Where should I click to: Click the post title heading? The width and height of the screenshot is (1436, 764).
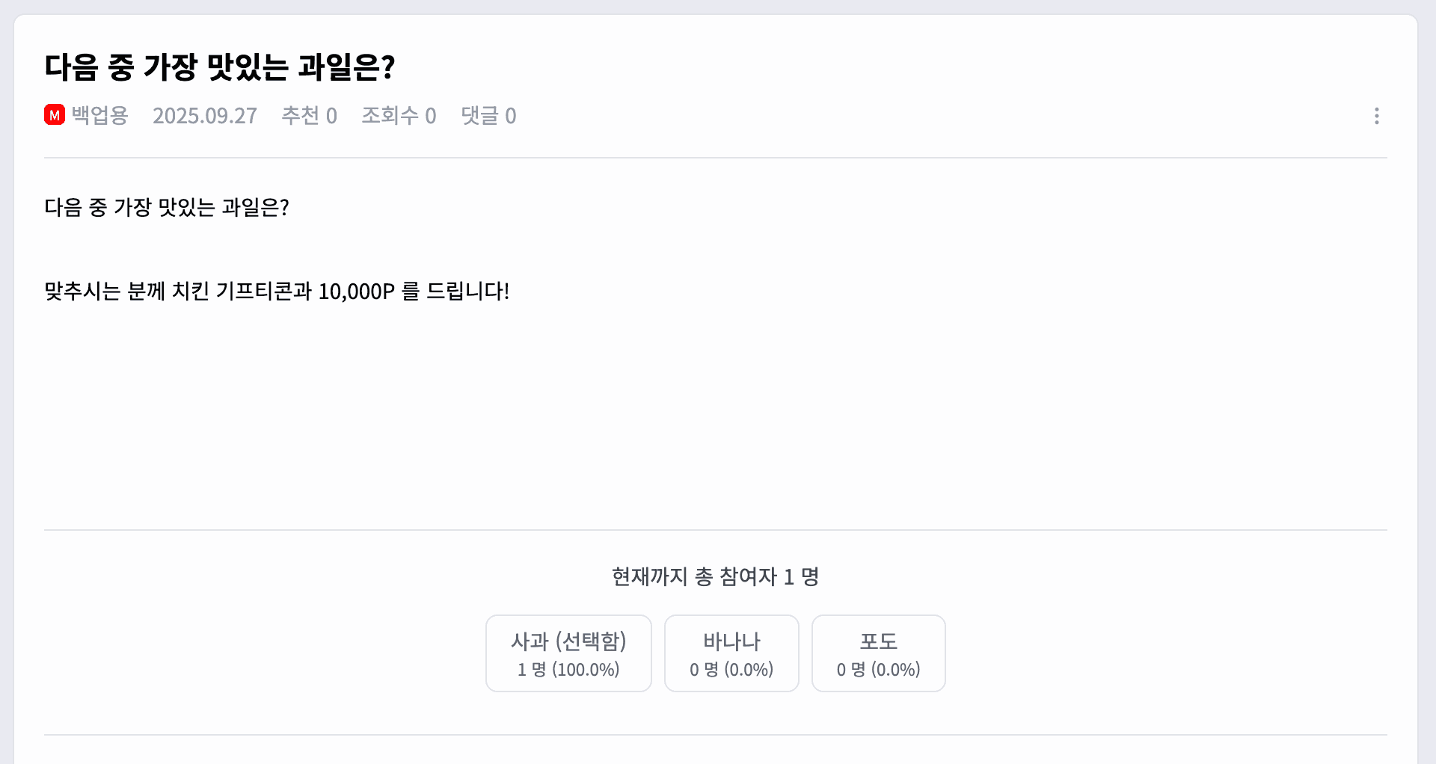click(219, 67)
